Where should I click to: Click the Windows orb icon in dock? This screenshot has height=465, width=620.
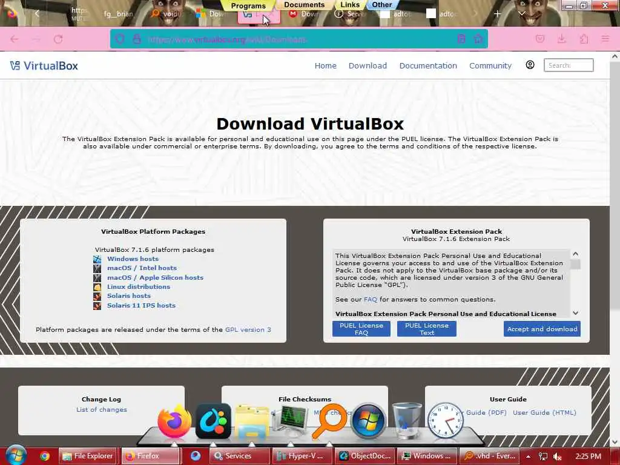coord(368,421)
